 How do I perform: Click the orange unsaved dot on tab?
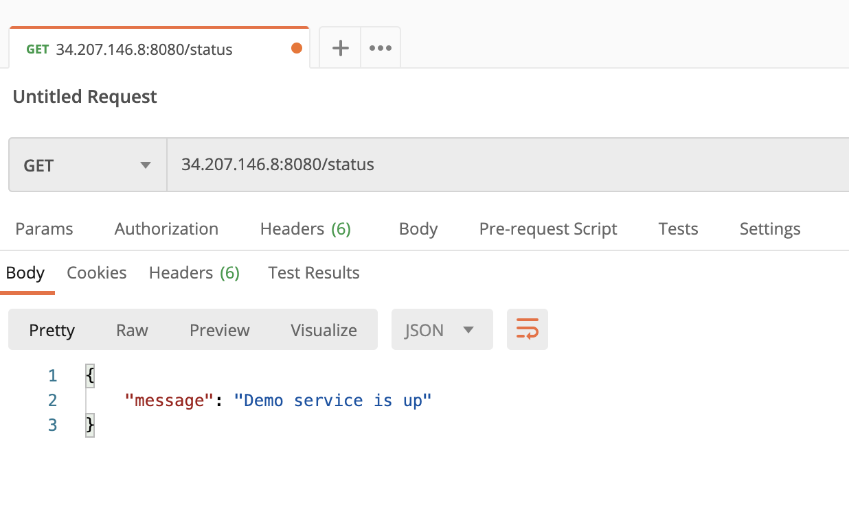click(x=297, y=48)
